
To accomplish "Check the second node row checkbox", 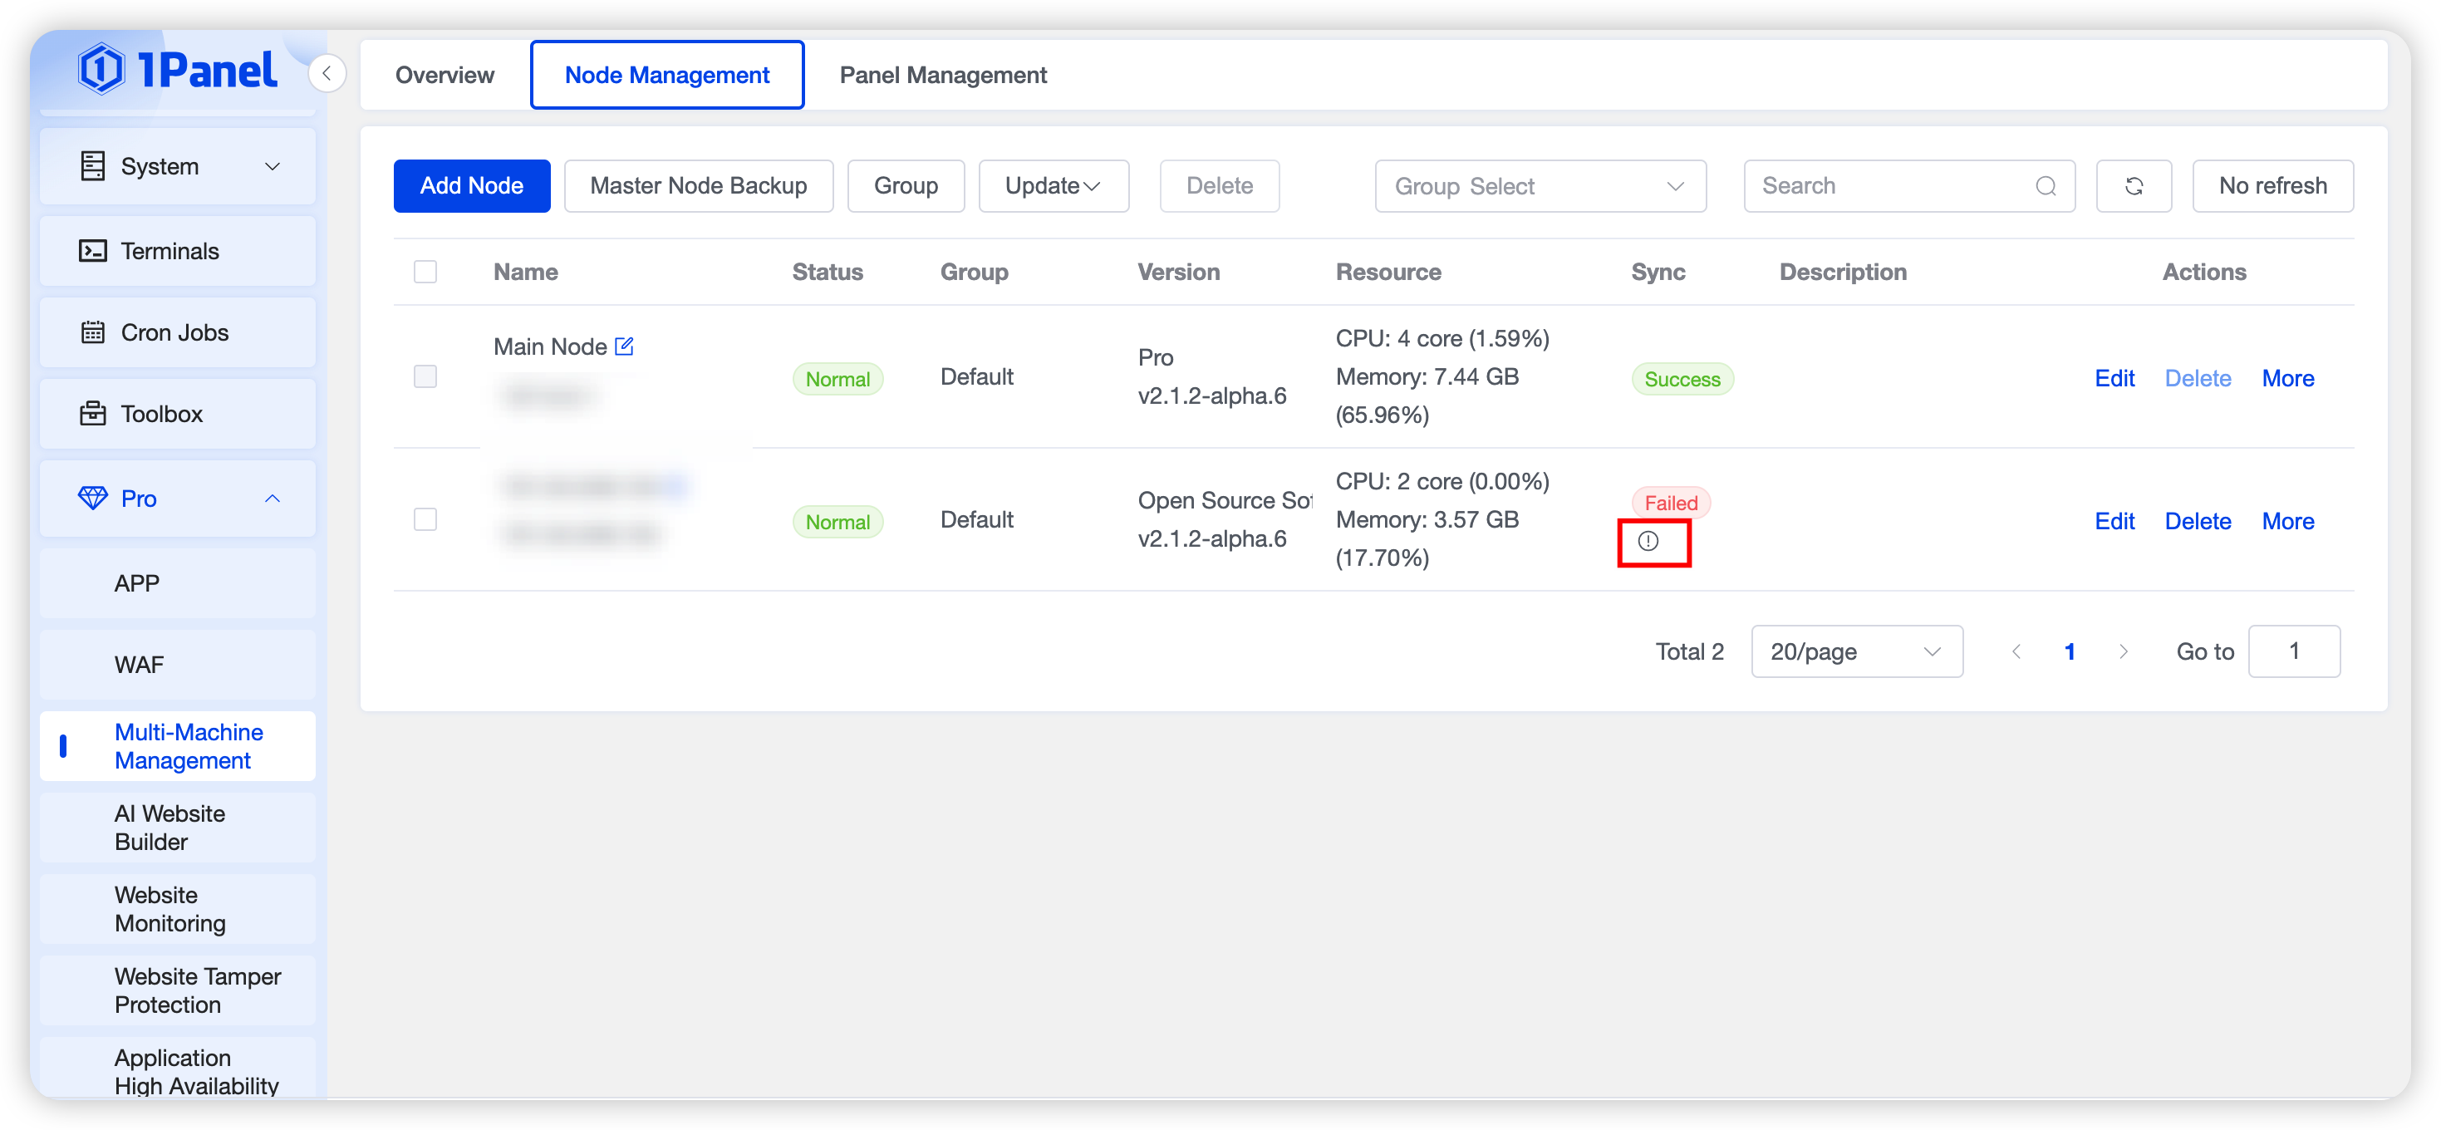I will 425,519.
